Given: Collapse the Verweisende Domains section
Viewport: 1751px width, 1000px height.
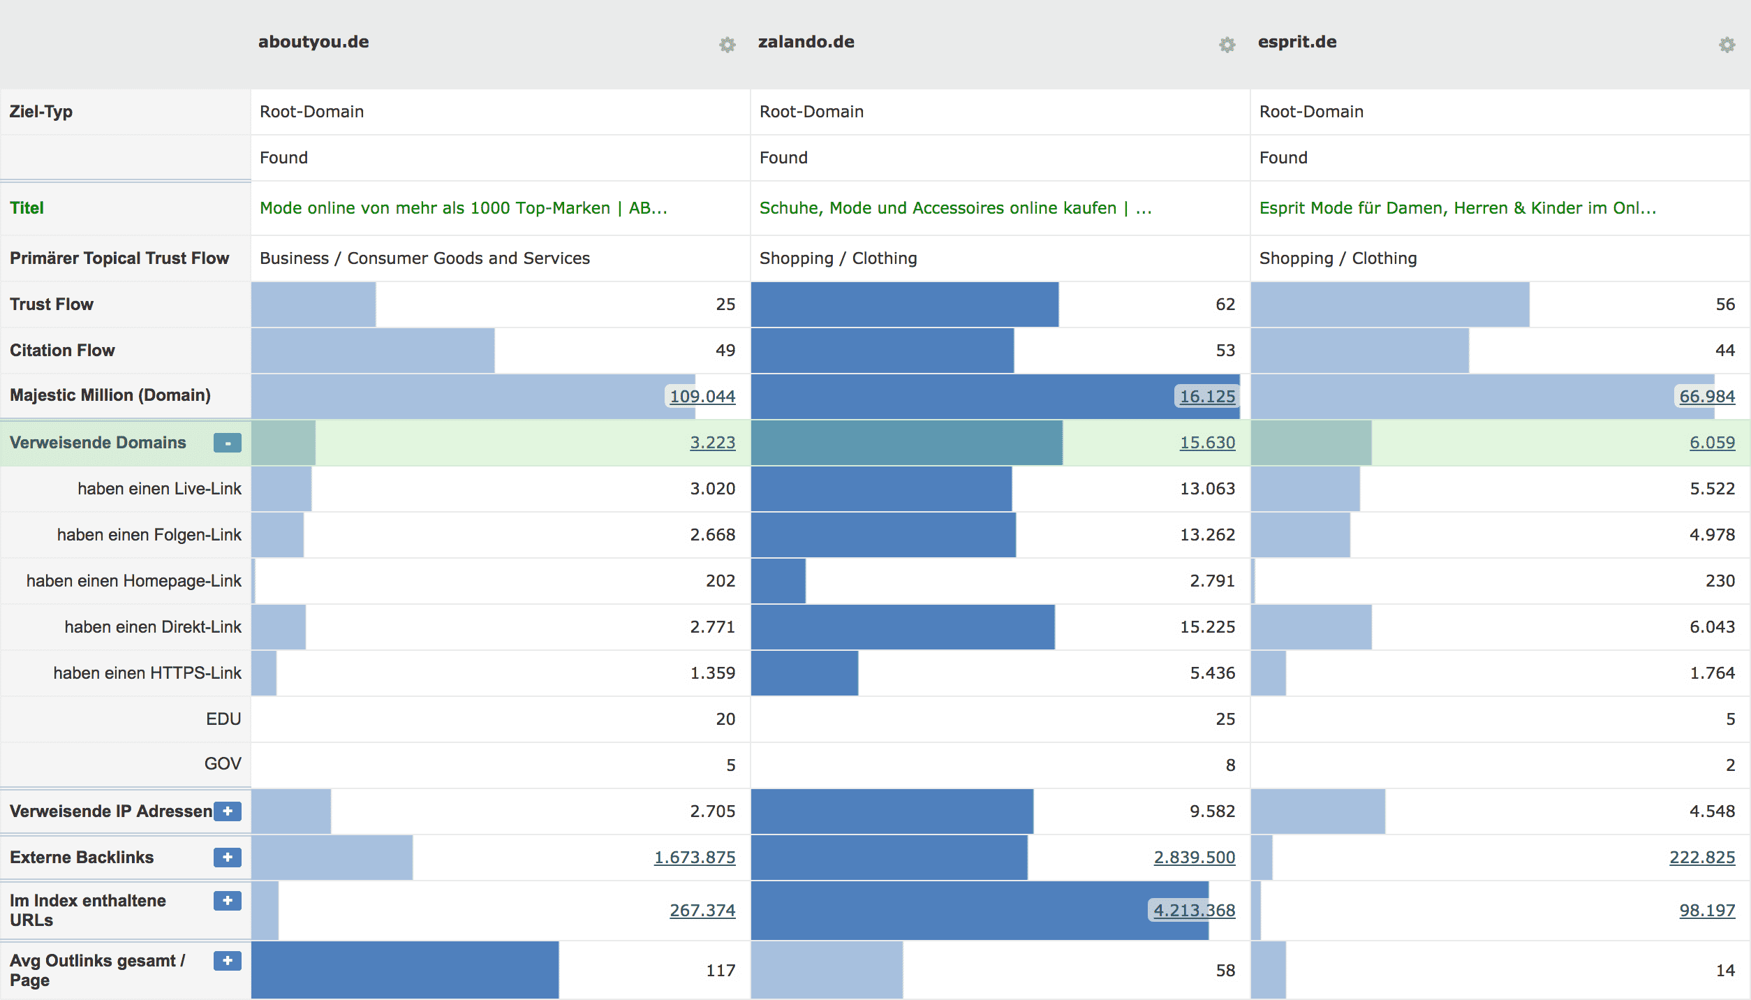Looking at the screenshot, I should 228,443.
